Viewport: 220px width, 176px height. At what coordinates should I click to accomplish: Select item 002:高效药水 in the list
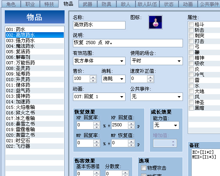point(35,35)
